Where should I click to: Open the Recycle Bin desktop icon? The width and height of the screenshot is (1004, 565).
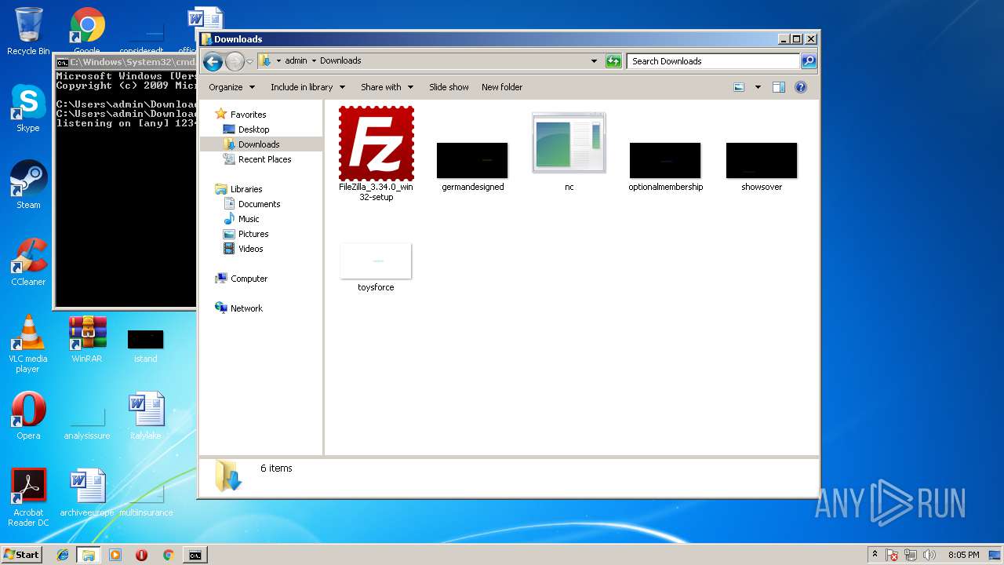28,31
